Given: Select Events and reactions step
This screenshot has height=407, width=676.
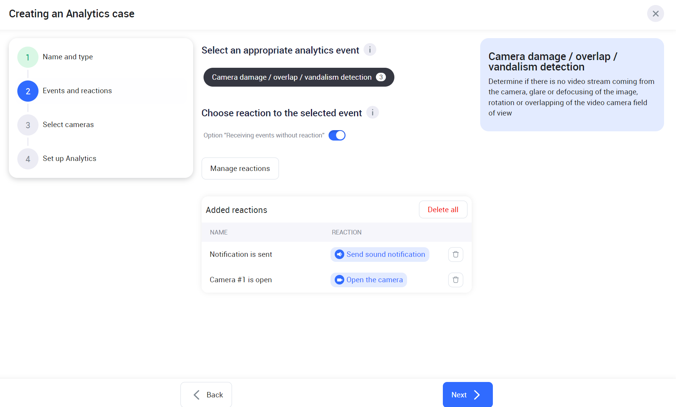Looking at the screenshot, I should coord(77,91).
